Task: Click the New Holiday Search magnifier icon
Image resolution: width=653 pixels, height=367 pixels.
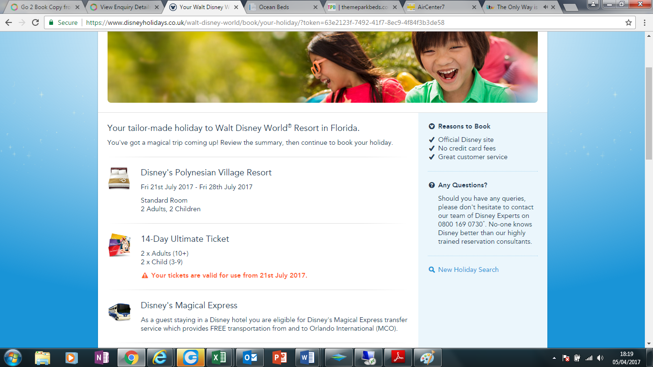Action: pyautogui.click(x=432, y=270)
